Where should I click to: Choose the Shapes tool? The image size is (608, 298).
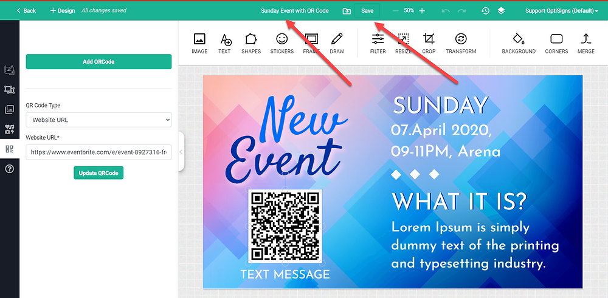[251, 43]
